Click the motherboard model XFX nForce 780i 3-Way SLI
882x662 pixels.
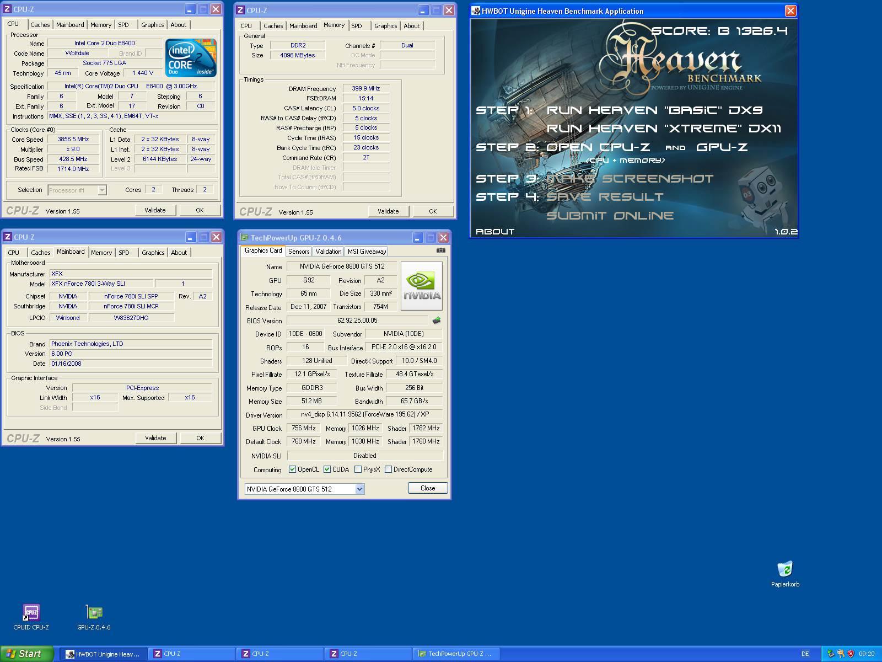click(101, 284)
